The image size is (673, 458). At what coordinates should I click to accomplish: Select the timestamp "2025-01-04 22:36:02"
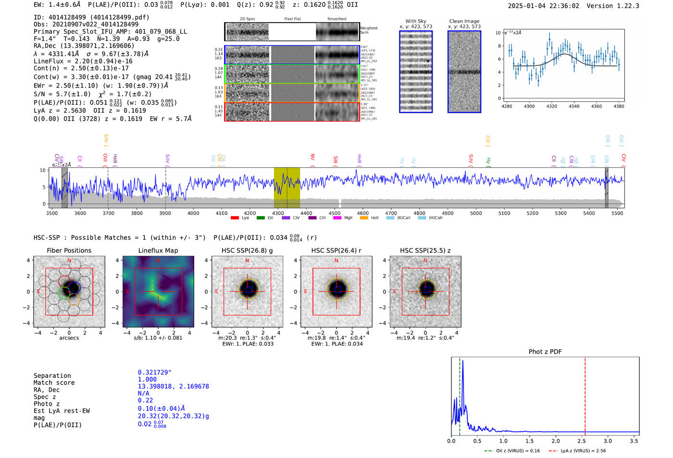pos(543,6)
